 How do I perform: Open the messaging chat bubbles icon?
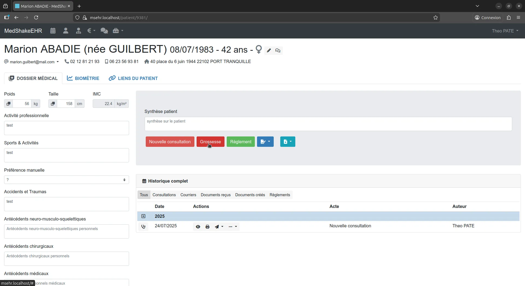point(104,31)
